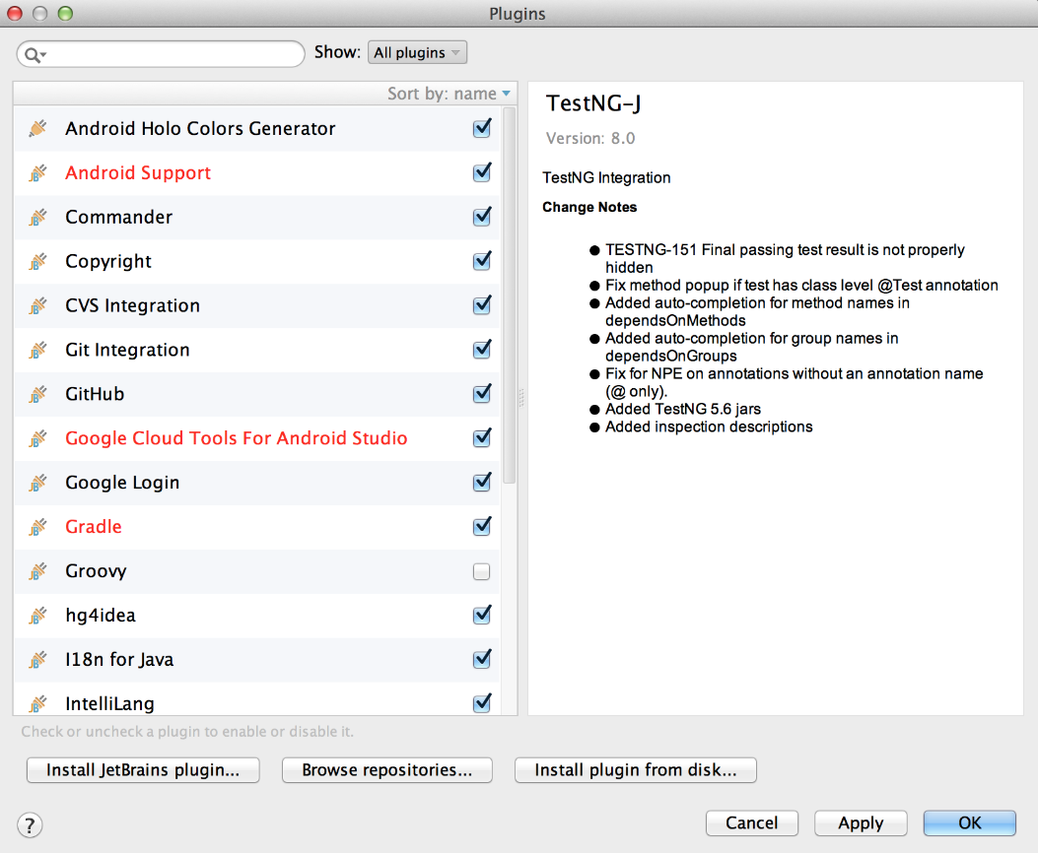This screenshot has height=853, width=1038.
Task: Click the GitHub plugin icon
Action: click(x=37, y=395)
